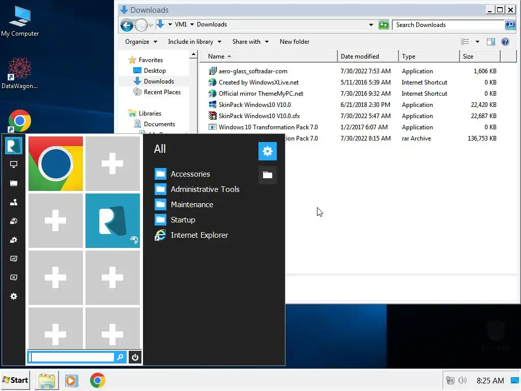The height and width of the screenshot is (391, 521).
Task: Select Desktop under Favorites
Action: point(150,70)
